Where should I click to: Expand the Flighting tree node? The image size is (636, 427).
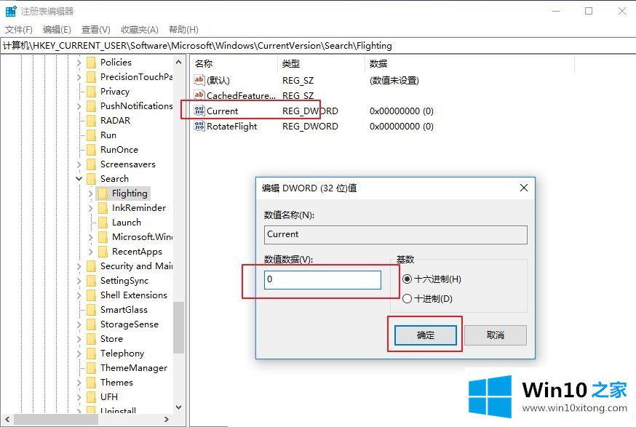click(90, 193)
